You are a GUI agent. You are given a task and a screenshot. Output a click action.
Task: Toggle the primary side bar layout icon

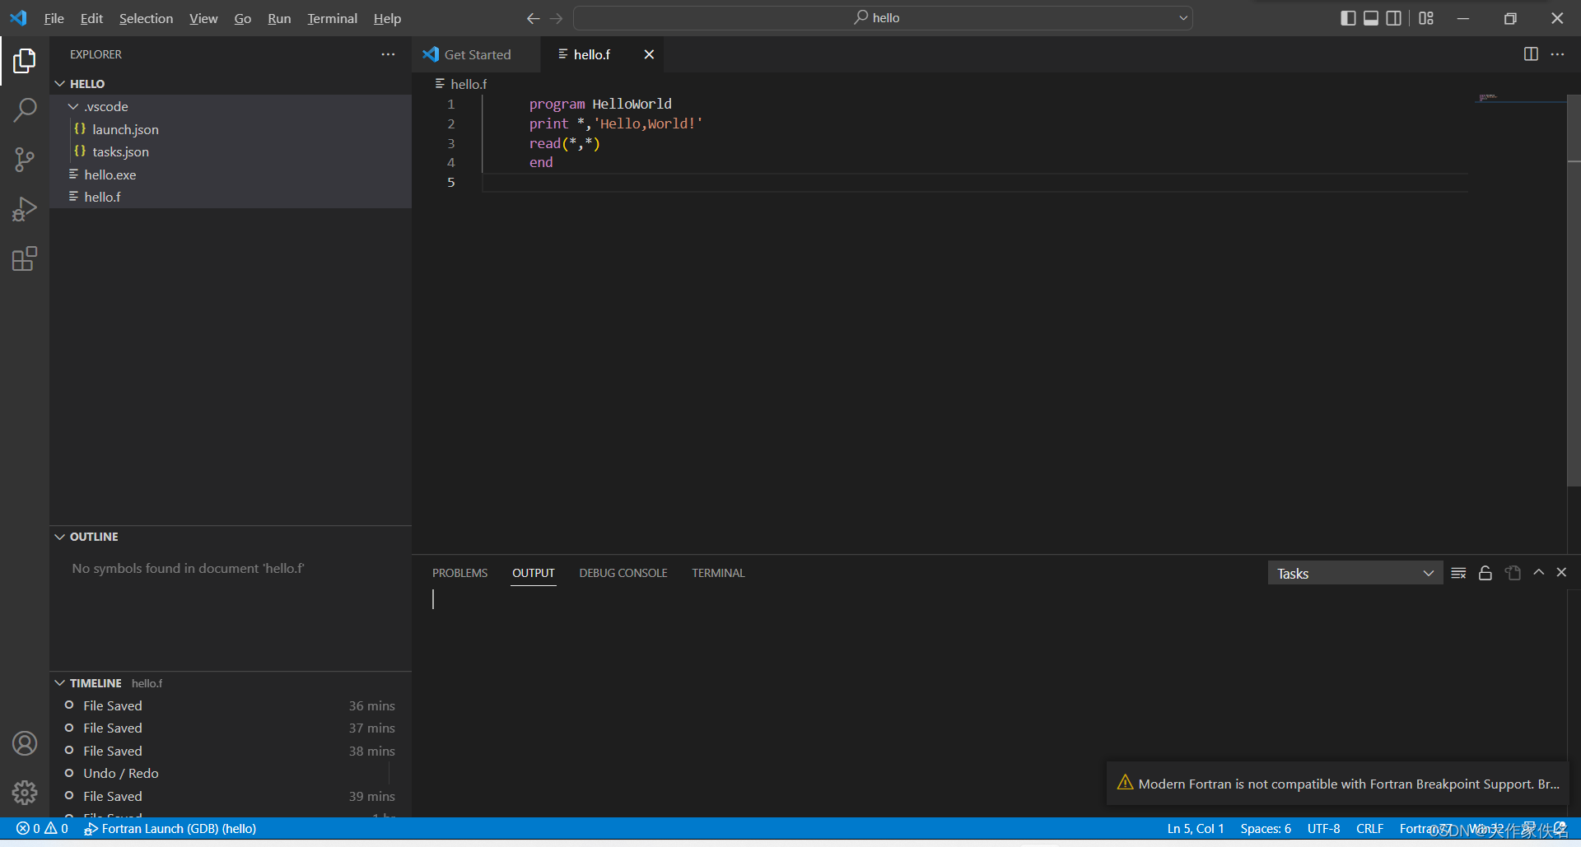pos(1348,18)
